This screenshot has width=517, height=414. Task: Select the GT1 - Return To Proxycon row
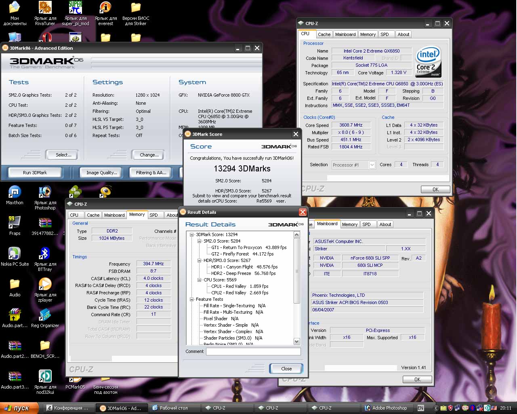(249, 247)
